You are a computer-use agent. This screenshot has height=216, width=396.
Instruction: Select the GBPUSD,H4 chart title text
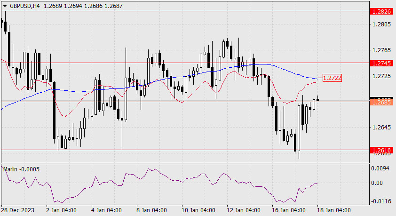pos(25,6)
